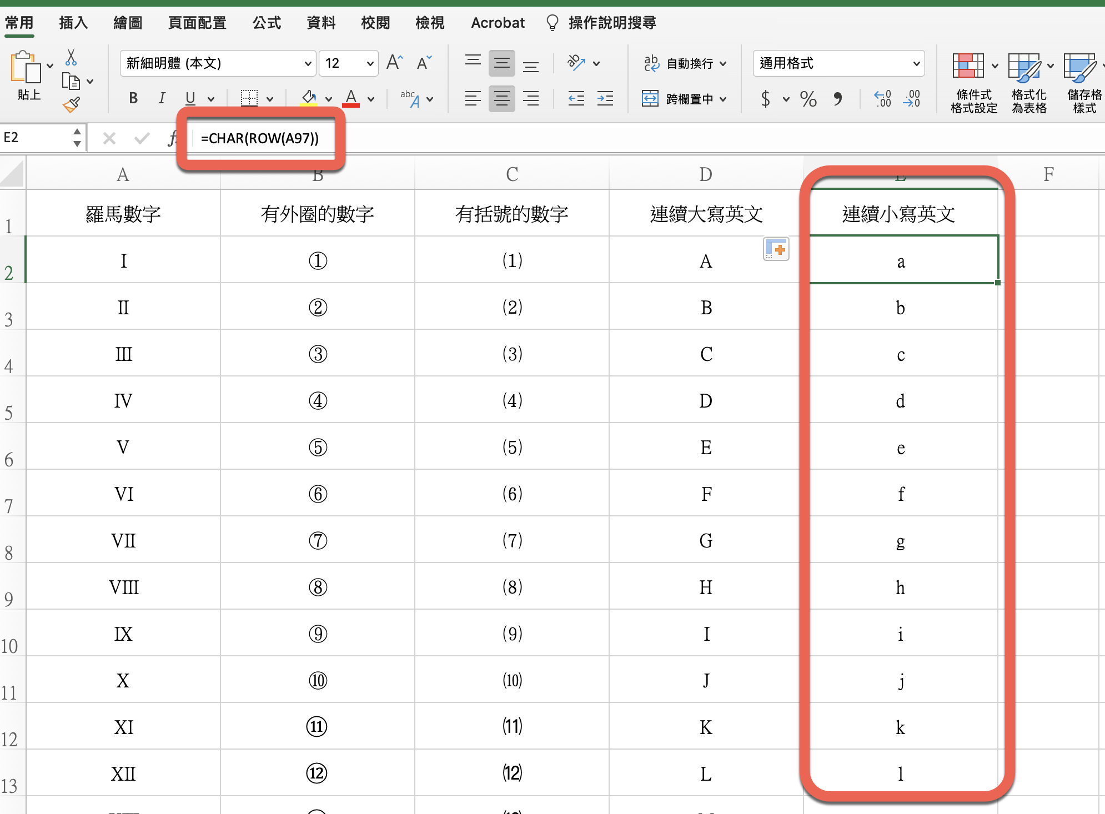This screenshot has width=1105, height=814.
Task: Open the font size dropdown
Action: [370, 63]
